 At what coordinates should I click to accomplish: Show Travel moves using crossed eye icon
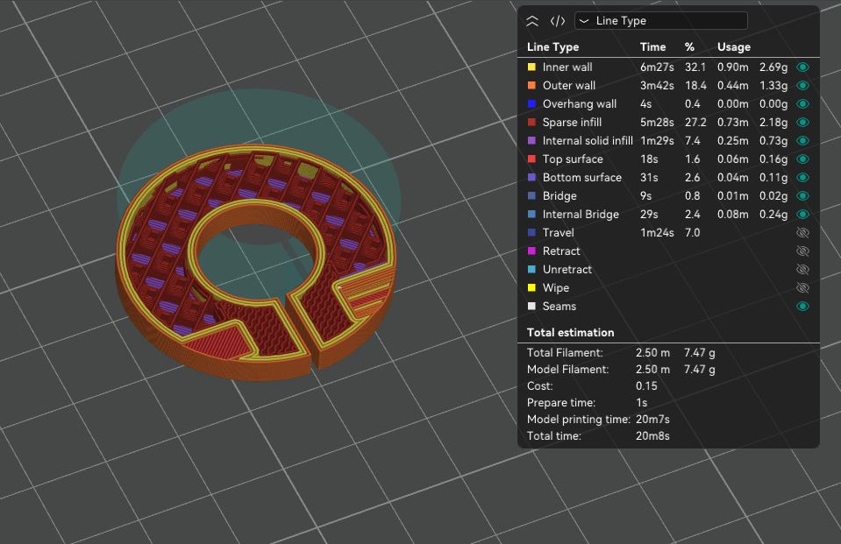point(802,233)
